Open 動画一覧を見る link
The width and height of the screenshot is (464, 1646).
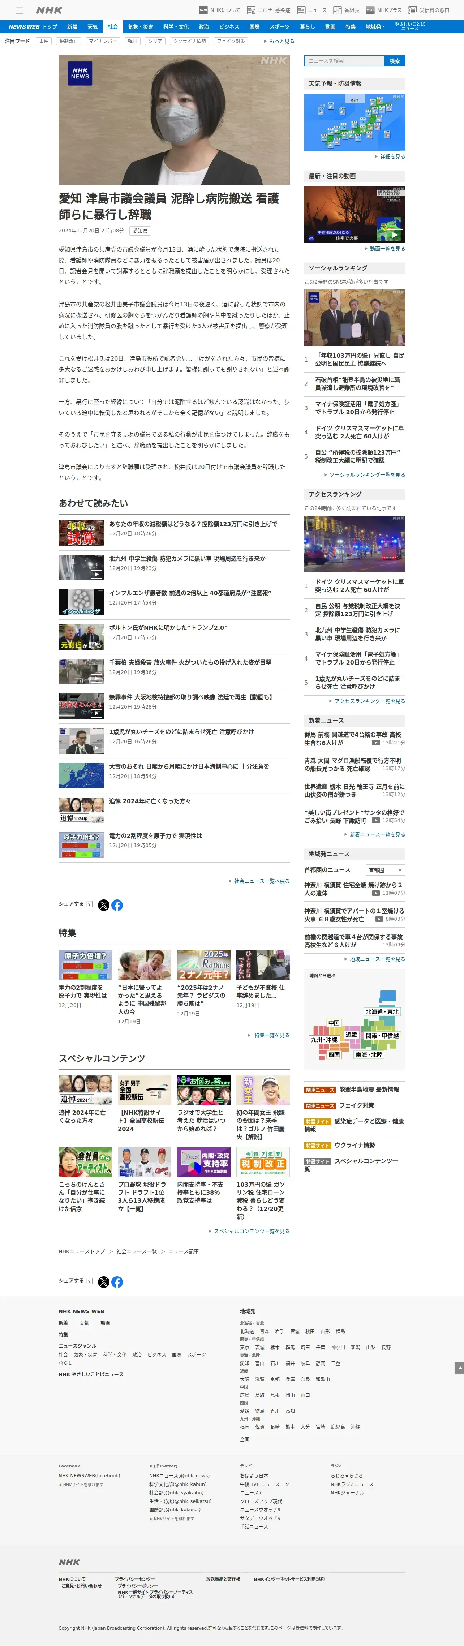[385, 249]
